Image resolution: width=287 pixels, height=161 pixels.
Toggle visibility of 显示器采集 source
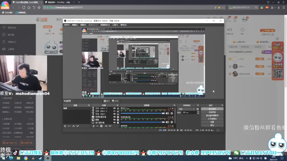(115, 123)
